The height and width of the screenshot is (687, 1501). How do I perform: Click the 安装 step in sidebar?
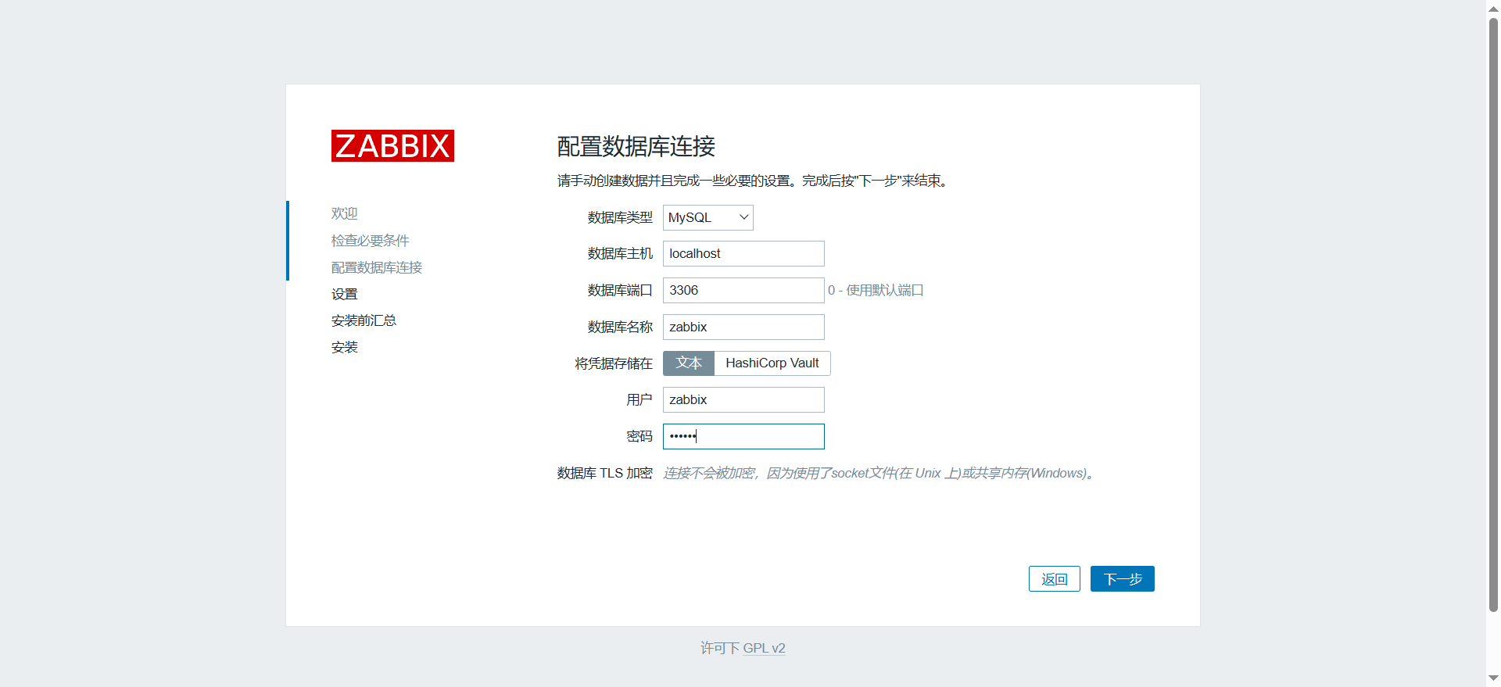pos(344,347)
